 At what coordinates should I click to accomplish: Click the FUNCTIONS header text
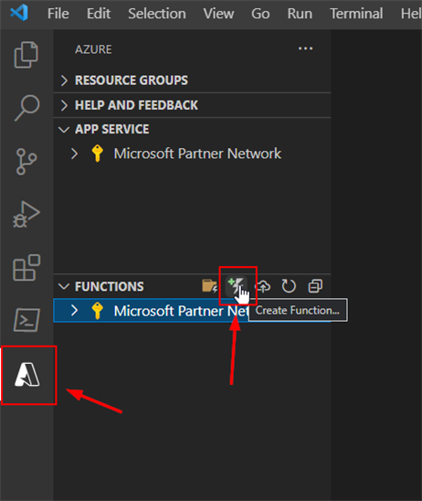(x=110, y=286)
